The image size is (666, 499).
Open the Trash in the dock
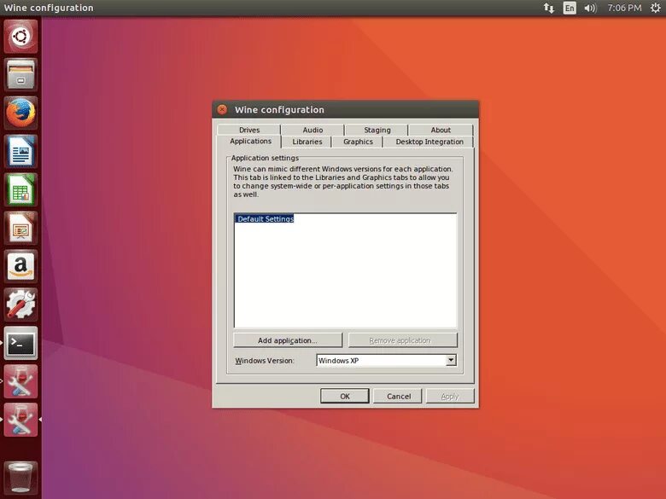point(20,479)
